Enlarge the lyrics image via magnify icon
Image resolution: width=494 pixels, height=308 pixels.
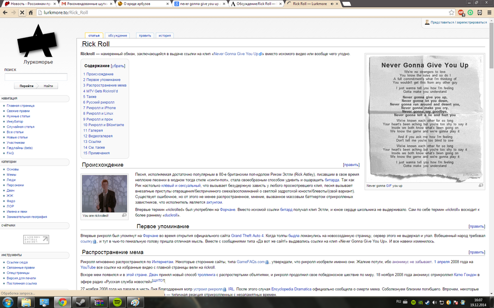point(481,186)
